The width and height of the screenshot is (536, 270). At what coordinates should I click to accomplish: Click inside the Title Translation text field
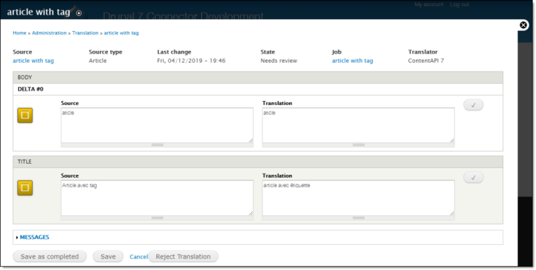tap(358, 196)
